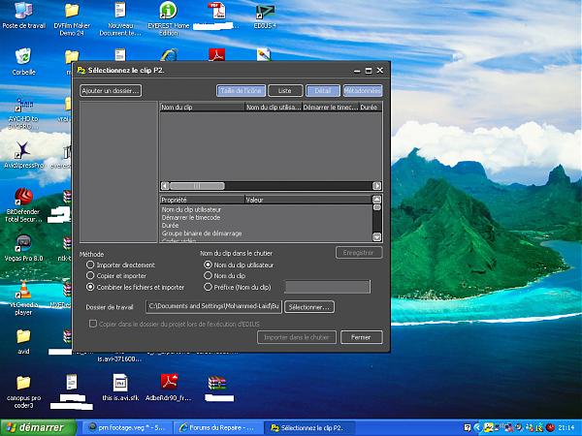Click the Dossier de travail path field
Viewport: 582px width, 436px height.
[213, 306]
